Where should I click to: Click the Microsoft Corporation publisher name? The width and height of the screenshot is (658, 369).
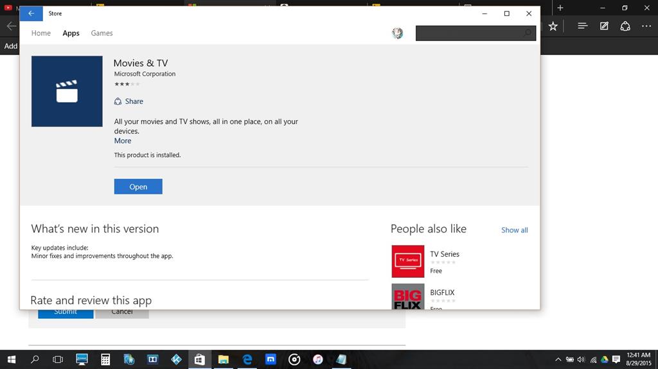(x=145, y=74)
